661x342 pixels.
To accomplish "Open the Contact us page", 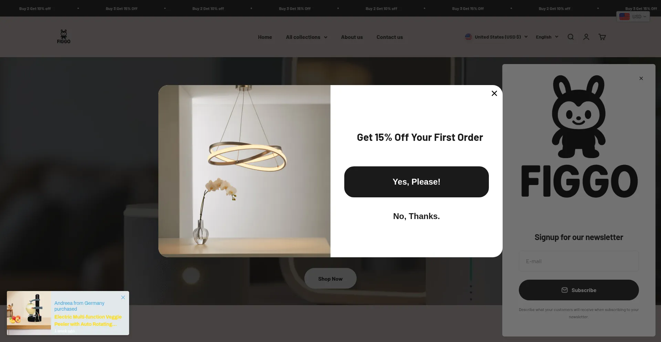I will pyautogui.click(x=389, y=37).
